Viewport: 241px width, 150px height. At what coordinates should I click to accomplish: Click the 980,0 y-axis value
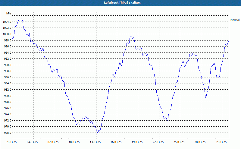click(x=8, y=96)
